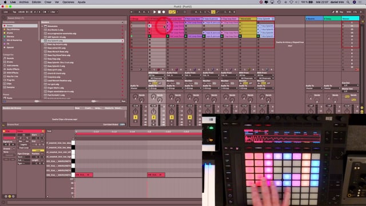Select the Mix & Mastering collection
Viewport: 366px width, 206px height.
pyautogui.click(x=14, y=40)
